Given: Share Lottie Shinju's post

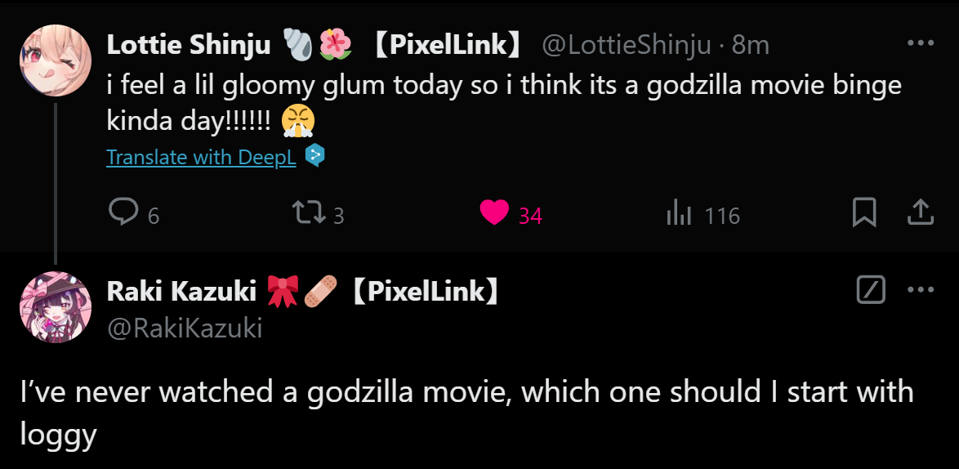Looking at the screenshot, I should coord(921,213).
